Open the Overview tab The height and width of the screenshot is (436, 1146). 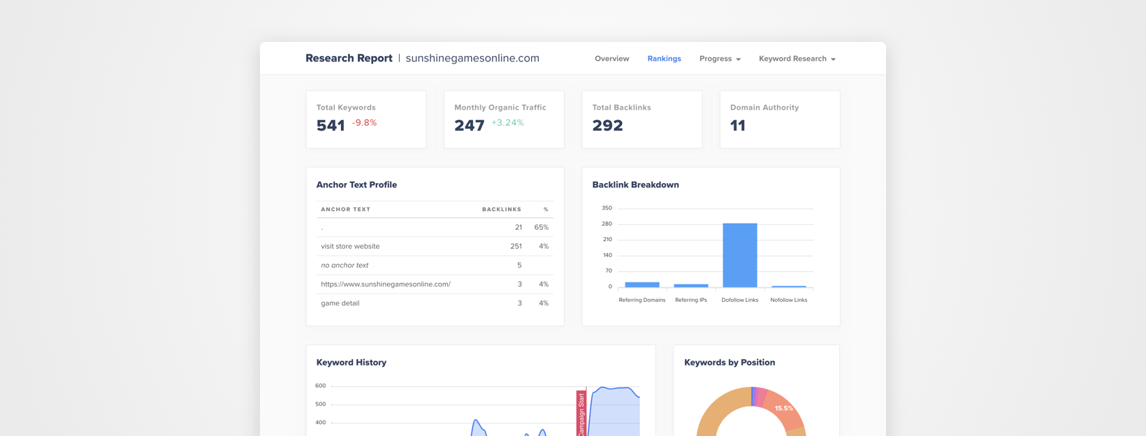611,59
